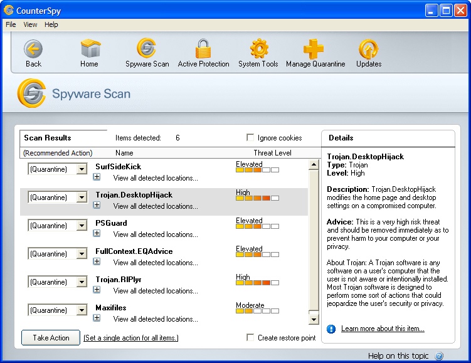
Task: Open action dropdown for PSGuard
Action: (82, 226)
